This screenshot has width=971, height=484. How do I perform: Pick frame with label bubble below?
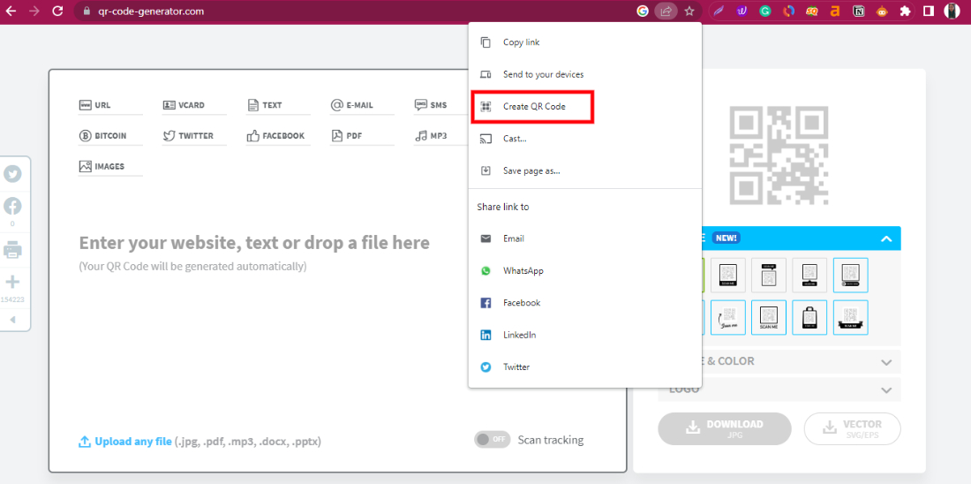809,276
